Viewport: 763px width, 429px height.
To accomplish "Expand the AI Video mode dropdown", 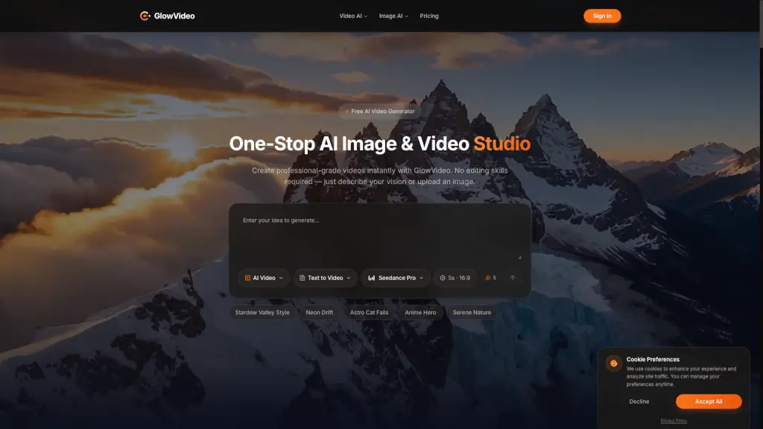I will coord(264,278).
